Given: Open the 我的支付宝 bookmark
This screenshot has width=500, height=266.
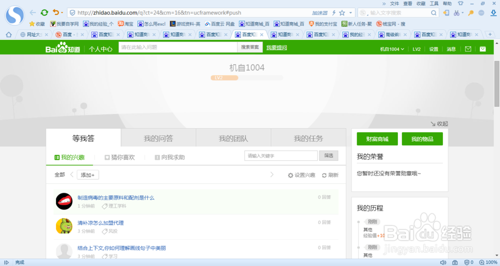Looking at the screenshot, I should click(x=322, y=24).
